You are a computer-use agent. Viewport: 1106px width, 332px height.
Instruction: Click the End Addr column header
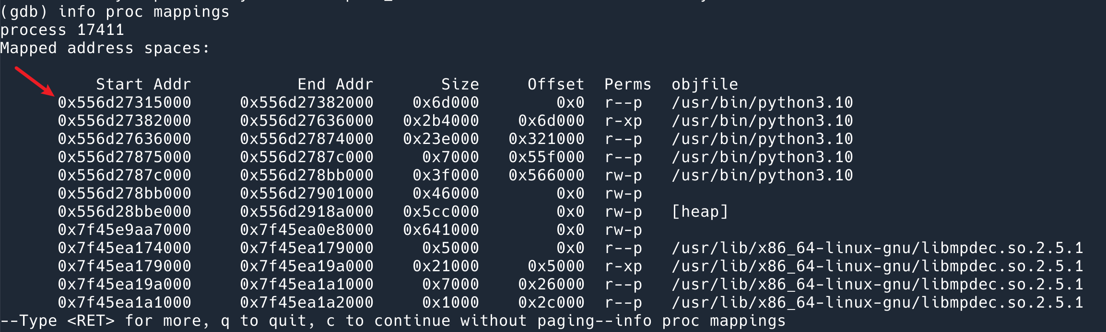pyautogui.click(x=335, y=84)
